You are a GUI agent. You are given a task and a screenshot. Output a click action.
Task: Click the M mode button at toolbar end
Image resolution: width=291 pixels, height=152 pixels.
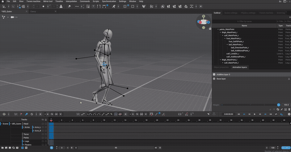click(x=200, y=6)
